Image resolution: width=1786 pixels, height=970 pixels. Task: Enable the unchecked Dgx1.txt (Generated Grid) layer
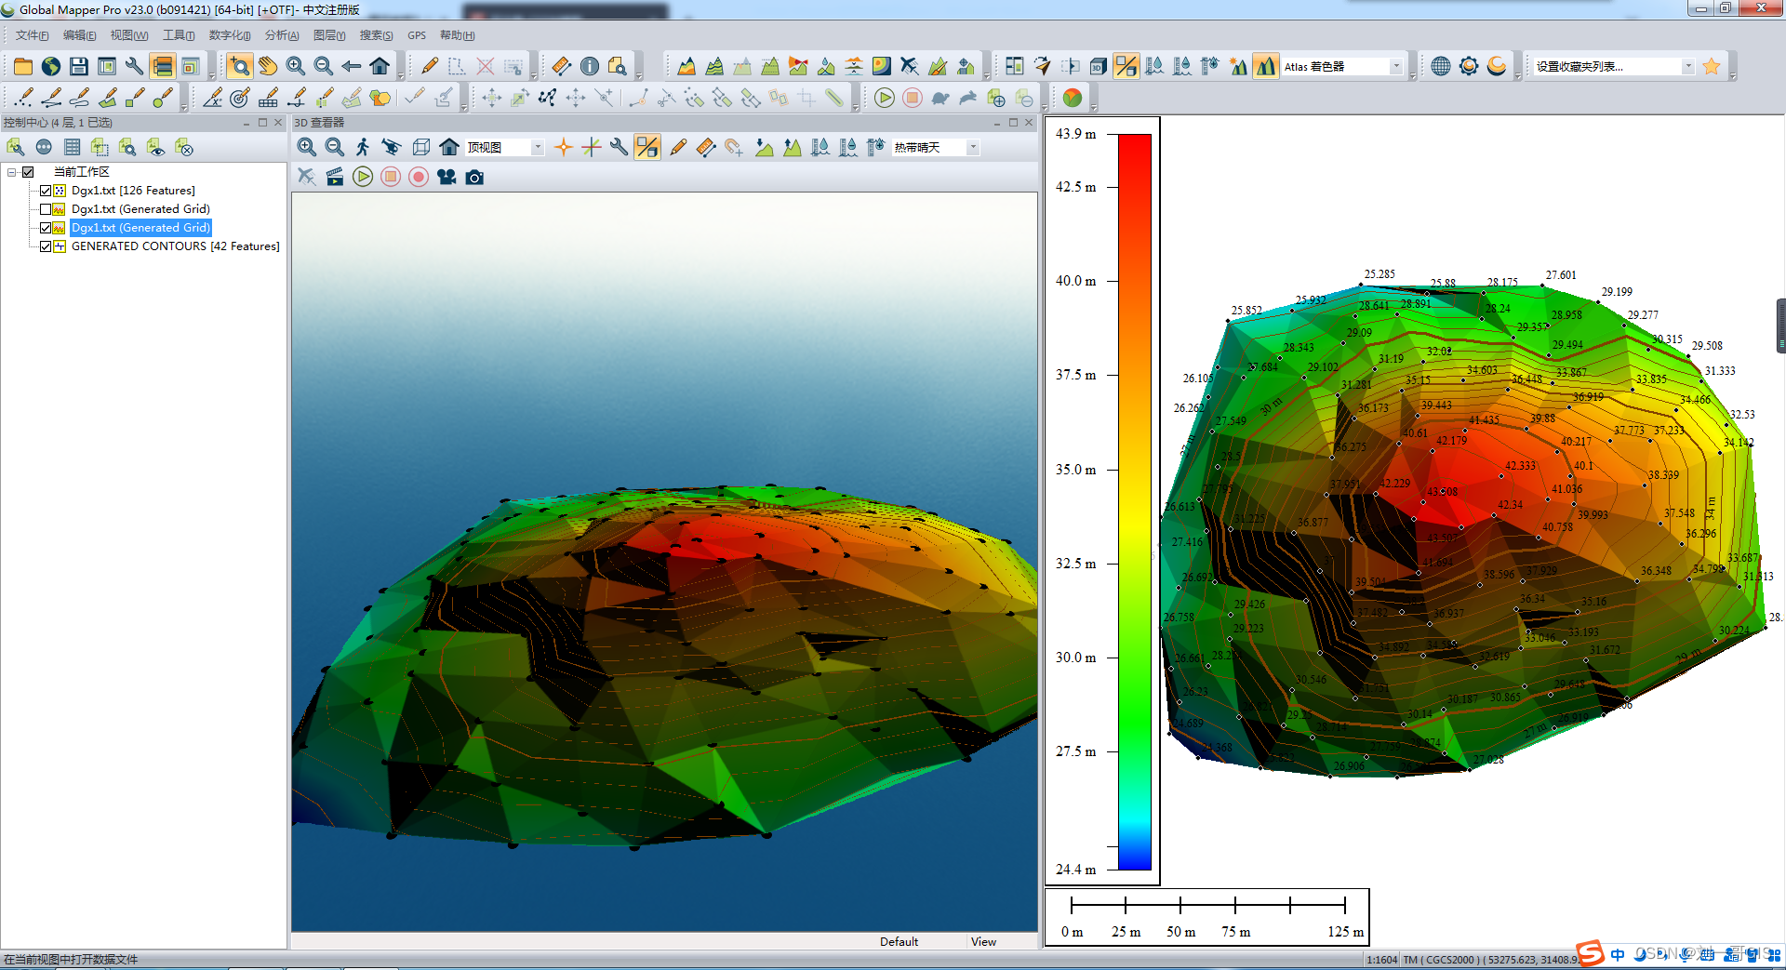point(46,209)
